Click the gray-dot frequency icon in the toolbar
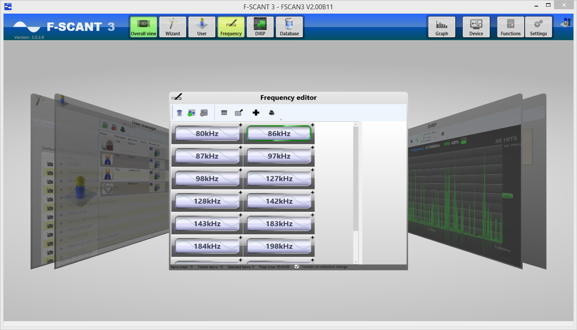 click(x=204, y=113)
